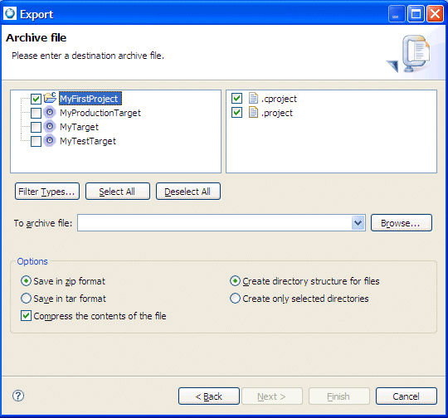Click the MyTarget gear icon

50,126
